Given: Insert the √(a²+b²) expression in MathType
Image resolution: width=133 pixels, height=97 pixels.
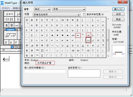Looking at the screenshot, I should coord(11,36).
